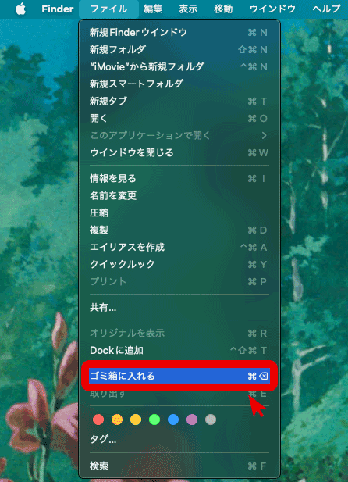348x482 pixels.
Task: Apply the yellow tag color
Action: pos(136,420)
